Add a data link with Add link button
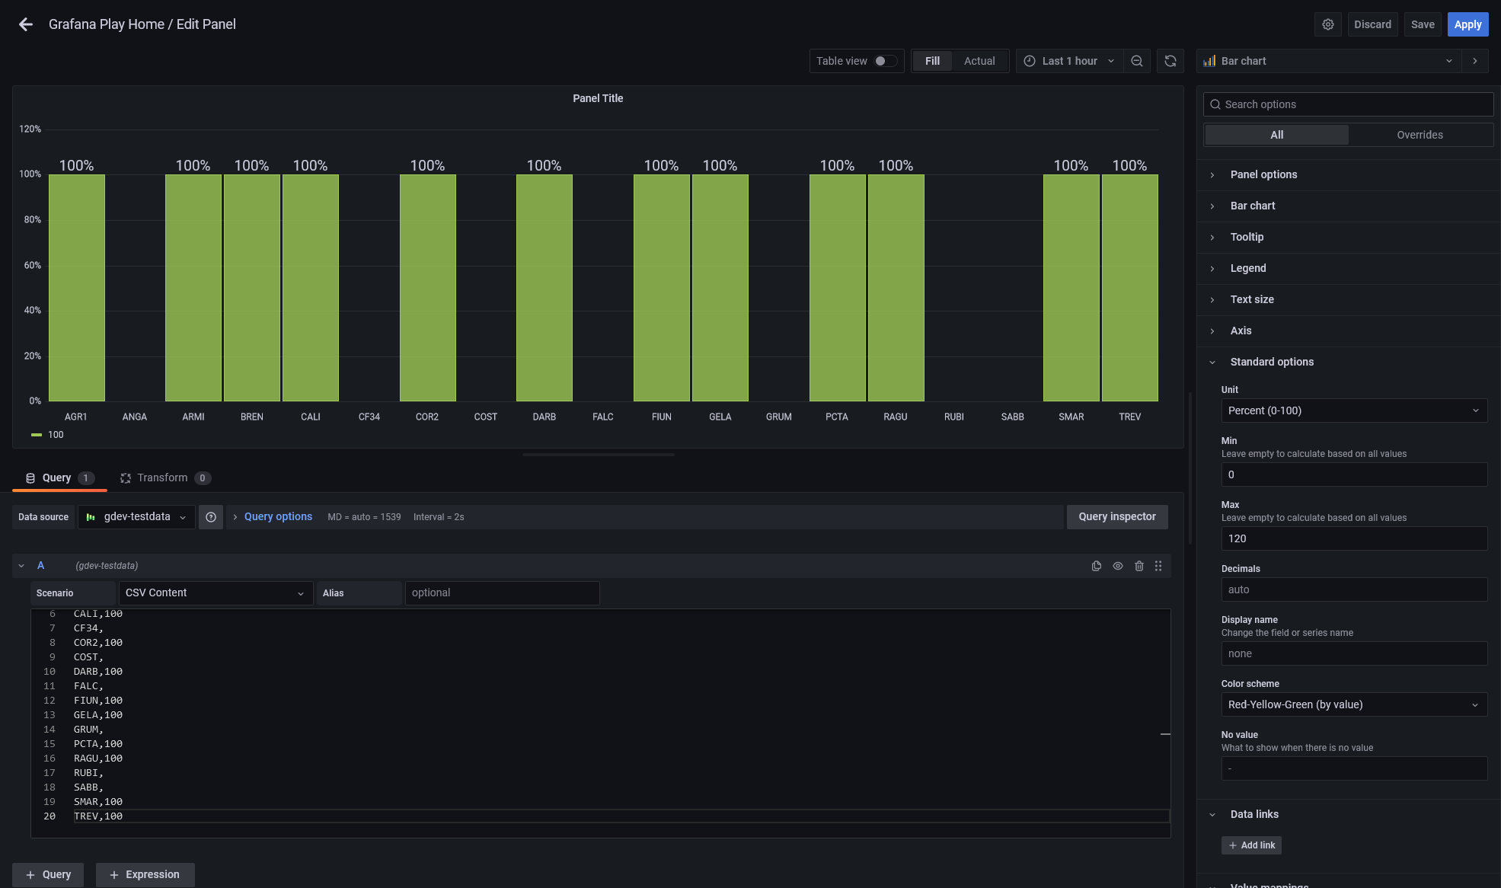The height and width of the screenshot is (888, 1501). (1251, 845)
